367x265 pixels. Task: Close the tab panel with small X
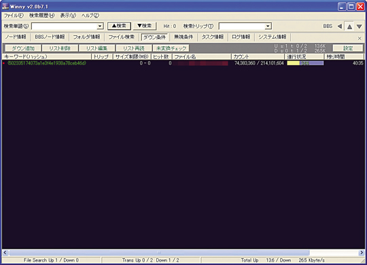pyautogui.click(x=360, y=38)
